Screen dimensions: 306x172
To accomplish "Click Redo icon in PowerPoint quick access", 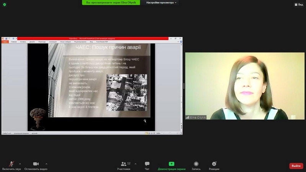I will pyautogui.click(x=13, y=39).
